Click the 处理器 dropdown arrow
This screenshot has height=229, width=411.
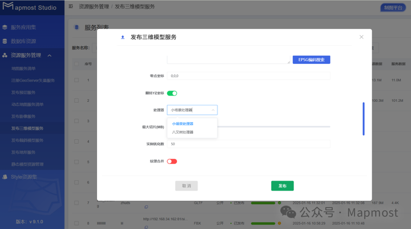(213, 110)
